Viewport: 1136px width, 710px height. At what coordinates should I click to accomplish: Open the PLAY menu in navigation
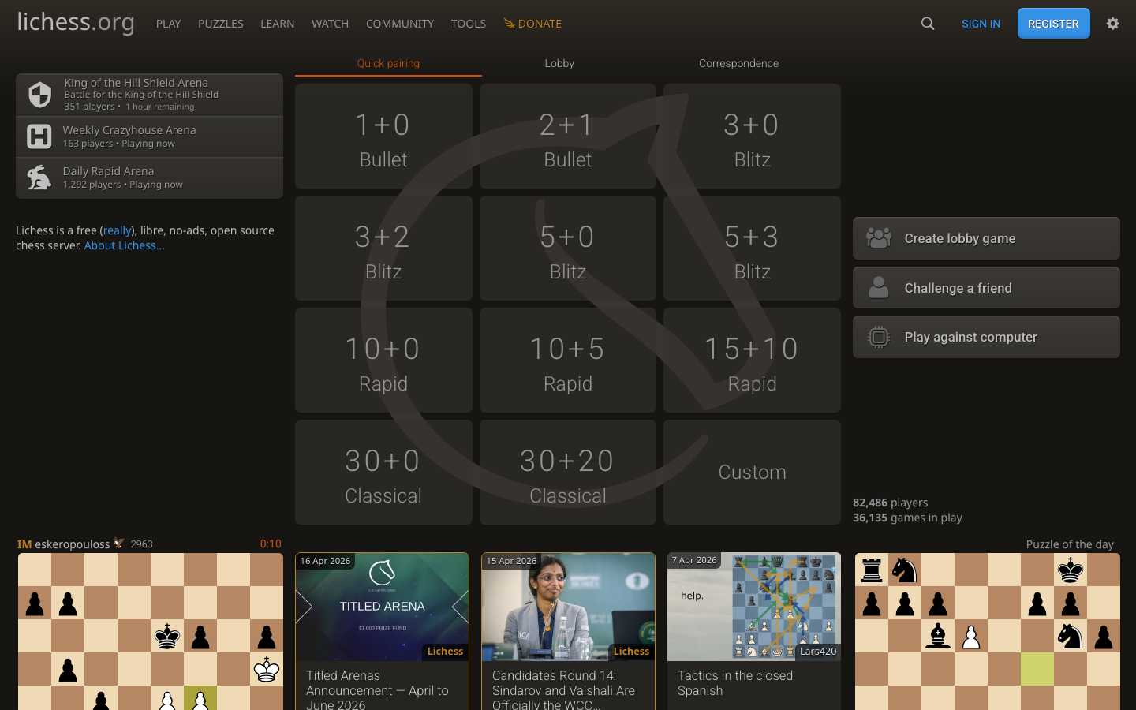coord(168,24)
